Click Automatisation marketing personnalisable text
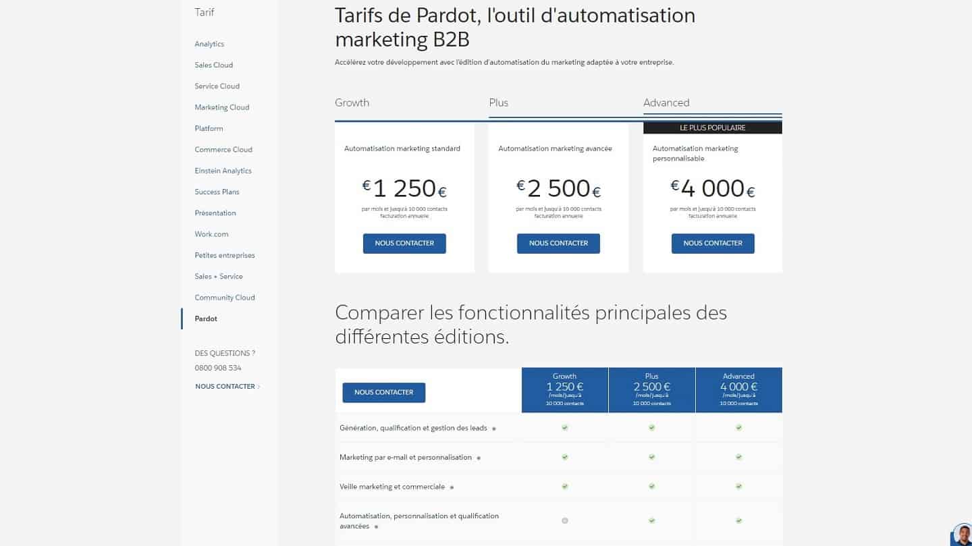This screenshot has width=972, height=546. [x=695, y=153]
